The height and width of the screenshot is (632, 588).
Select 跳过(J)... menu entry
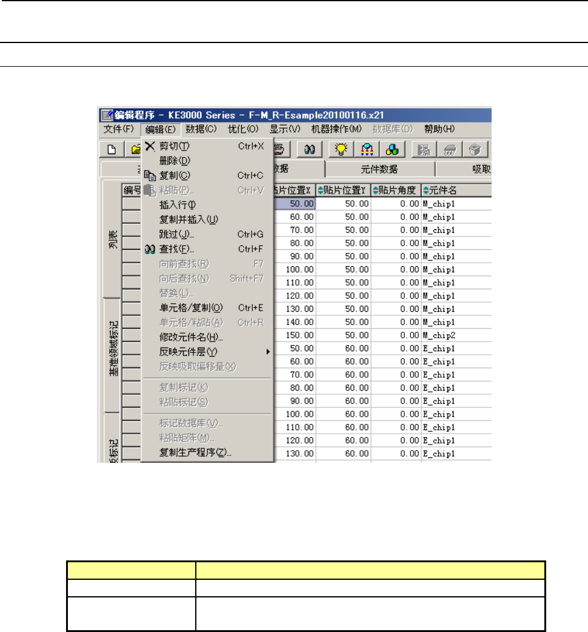[208, 235]
